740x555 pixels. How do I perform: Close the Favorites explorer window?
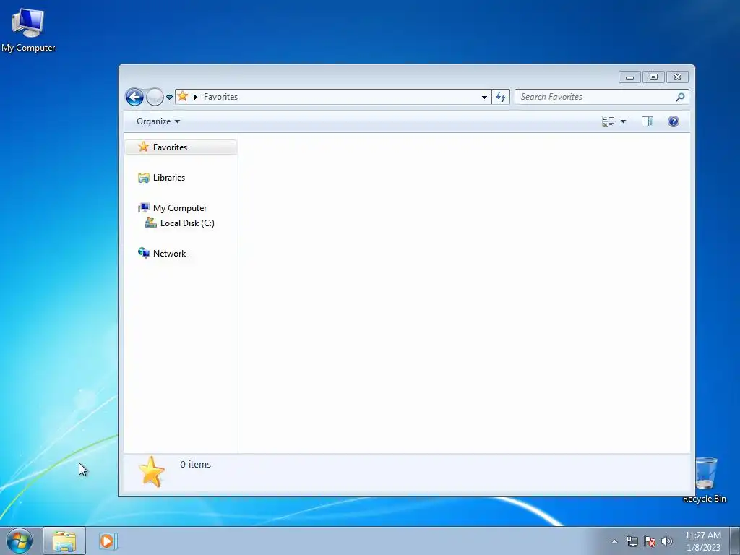[x=677, y=77]
